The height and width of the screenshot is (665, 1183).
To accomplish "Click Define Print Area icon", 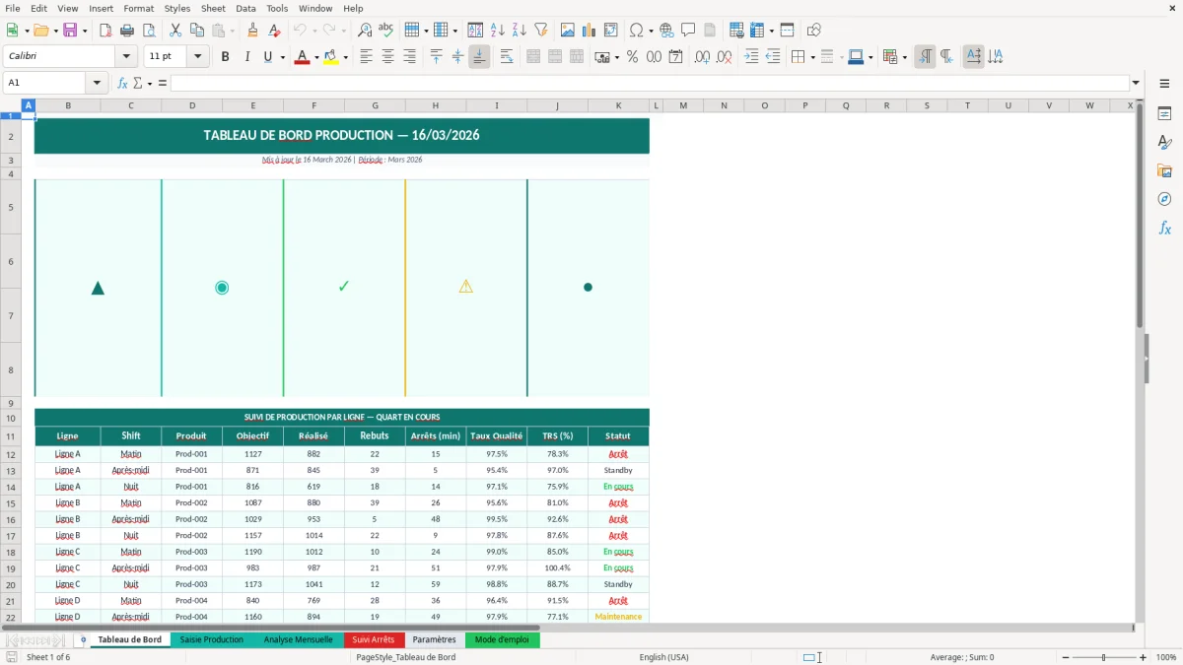I will pyautogui.click(x=736, y=31).
